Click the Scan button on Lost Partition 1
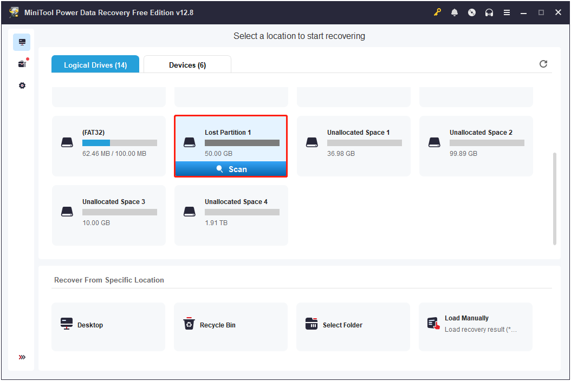Viewport: 571px width, 381px height. pos(230,168)
